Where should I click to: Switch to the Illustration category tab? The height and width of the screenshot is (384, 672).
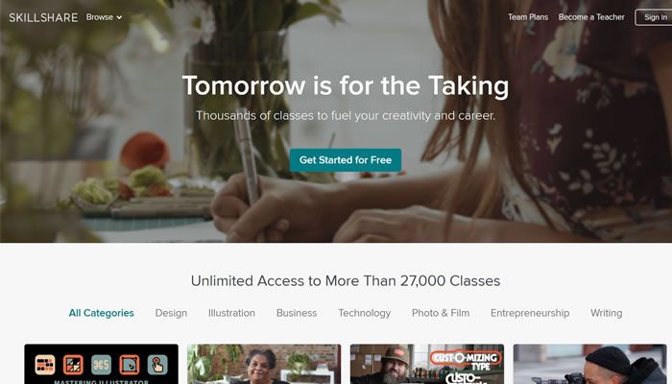click(231, 313)
